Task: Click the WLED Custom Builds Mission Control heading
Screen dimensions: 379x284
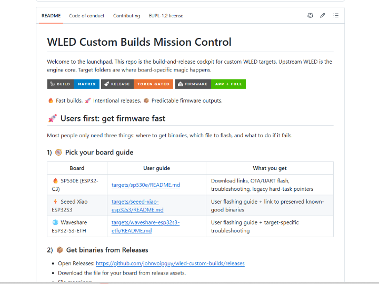Action: point(139,42)
